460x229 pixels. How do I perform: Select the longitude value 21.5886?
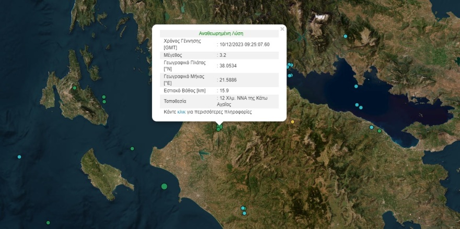(x=228, y=79)
